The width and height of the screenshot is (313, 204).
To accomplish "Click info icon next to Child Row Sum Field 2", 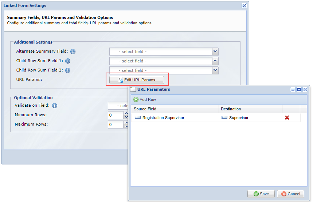I will [x=68, y=70].
